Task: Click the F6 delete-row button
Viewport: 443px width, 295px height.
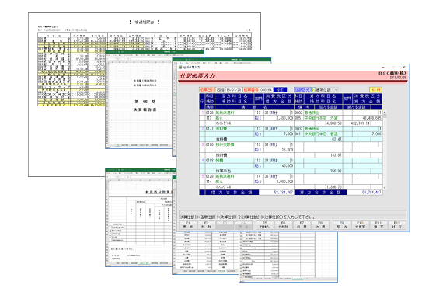Action: click(x=283, y=225)
